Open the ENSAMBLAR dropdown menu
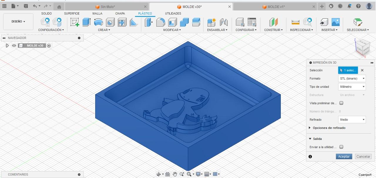 (217, 30)
